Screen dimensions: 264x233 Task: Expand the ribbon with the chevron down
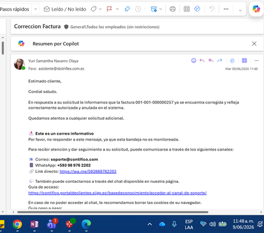pos(240,11)
